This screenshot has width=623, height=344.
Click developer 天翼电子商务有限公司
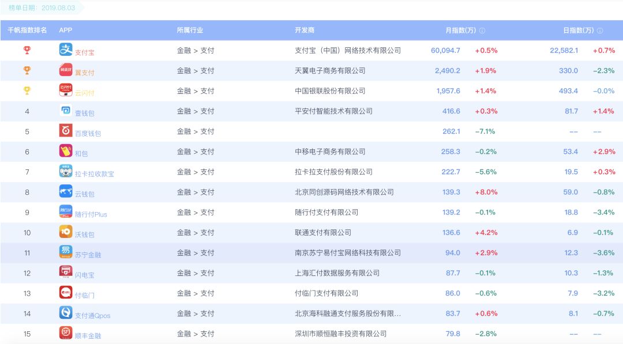click(x=330, y=71)
